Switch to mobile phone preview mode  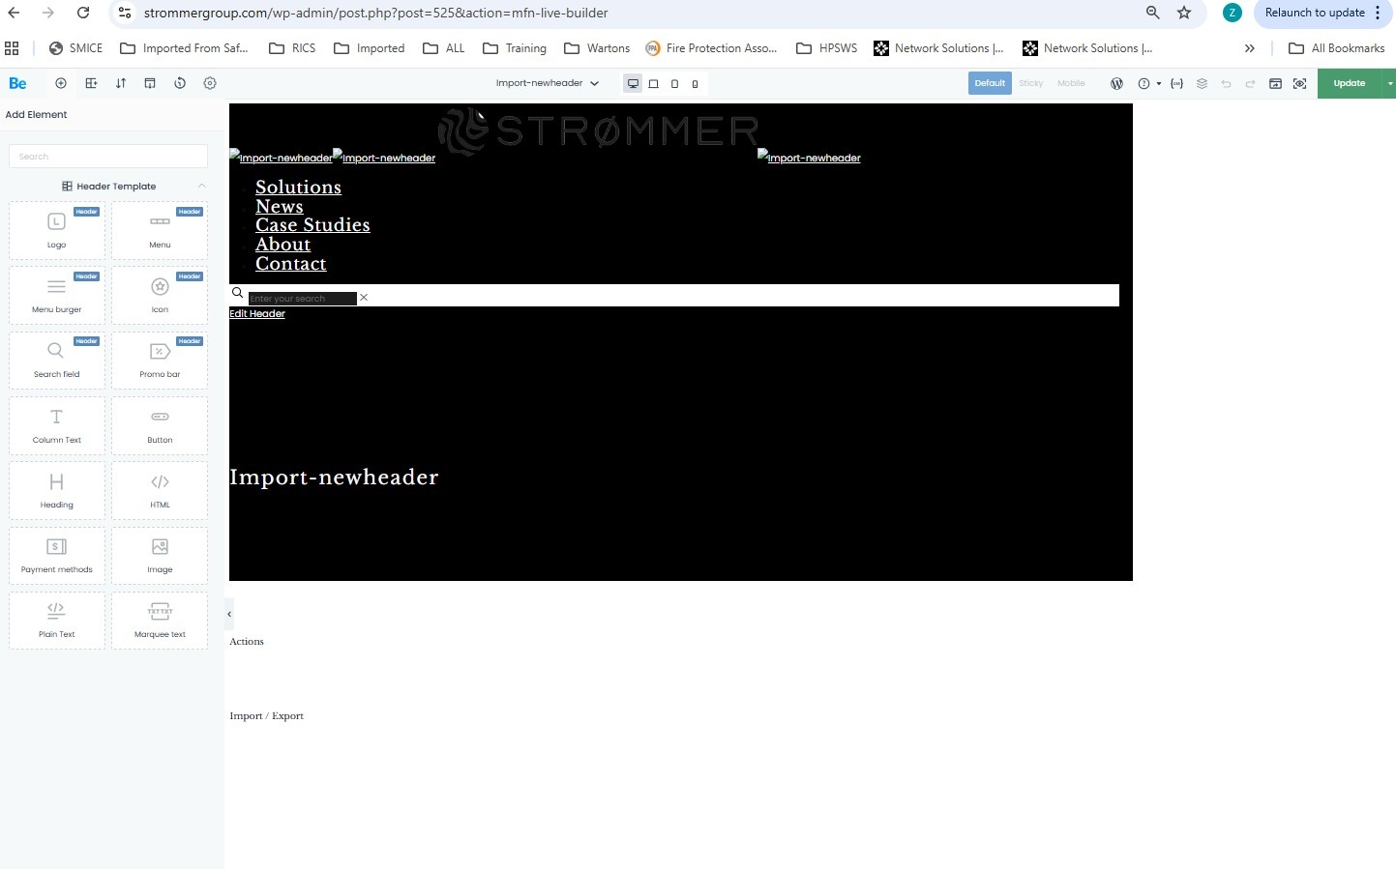click(x=695, y=83)
